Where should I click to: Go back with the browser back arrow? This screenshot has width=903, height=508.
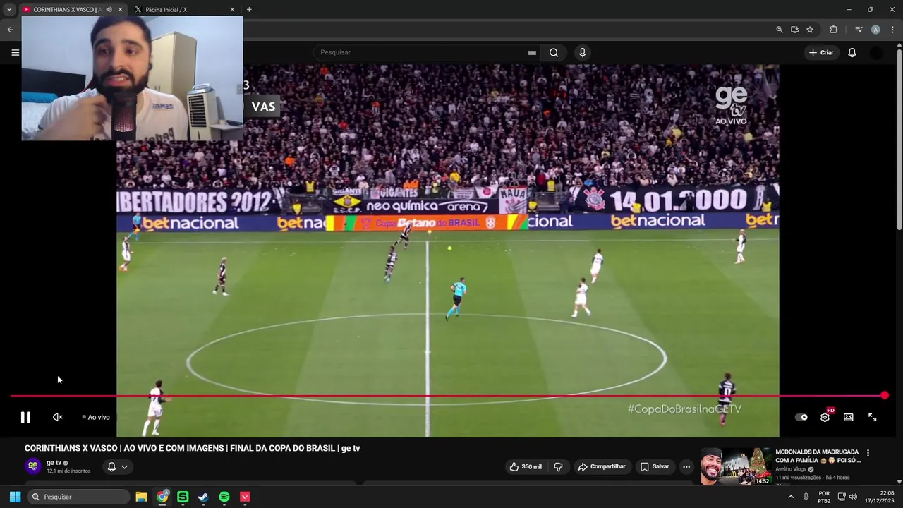pyautogui.click(x=10, y=30)
